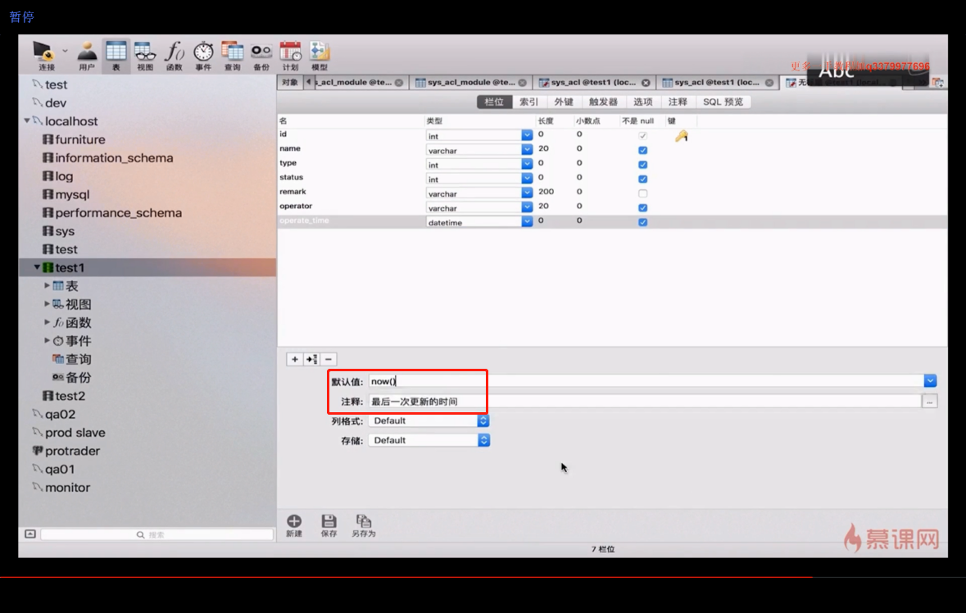Open the 函数 functions toolbar icon
The width and height of the screenshot is (966, 613).
(x=175, y=56)
